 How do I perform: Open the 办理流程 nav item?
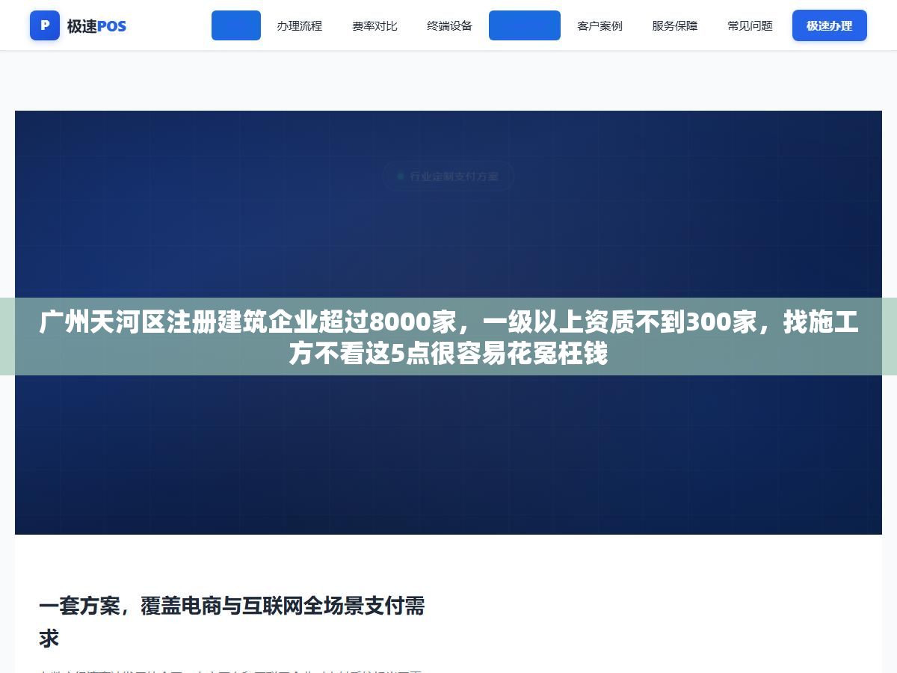point(299,25)
